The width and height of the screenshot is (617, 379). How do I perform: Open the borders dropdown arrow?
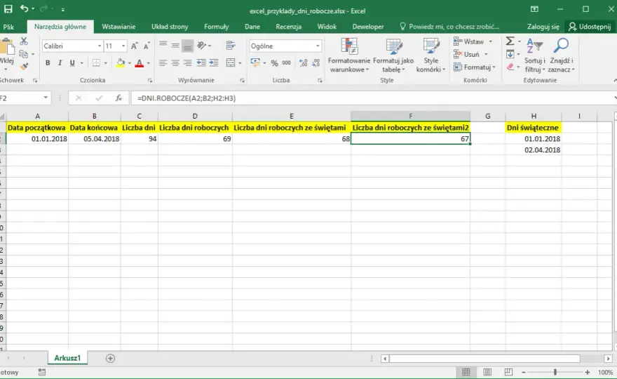[x=105, y=63]
